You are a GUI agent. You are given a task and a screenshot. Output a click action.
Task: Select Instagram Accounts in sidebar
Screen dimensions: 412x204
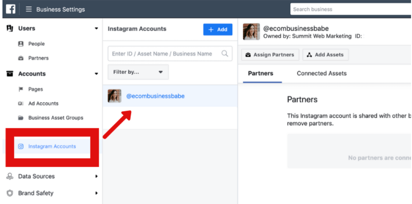pyautogui.click(x=52, y=146)
